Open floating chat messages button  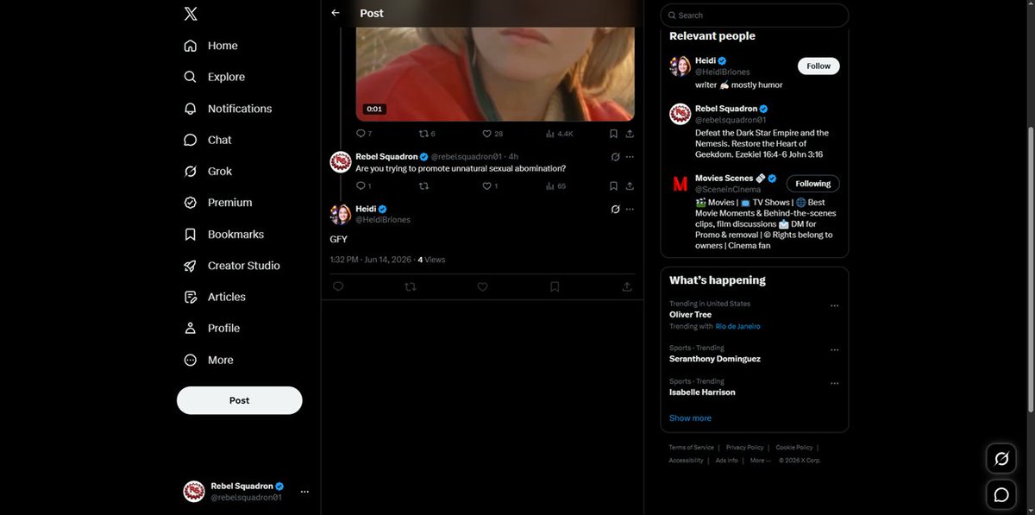1001,494
